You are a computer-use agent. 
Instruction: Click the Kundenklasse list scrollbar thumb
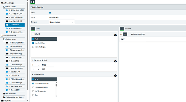click(x=56, y=85)
